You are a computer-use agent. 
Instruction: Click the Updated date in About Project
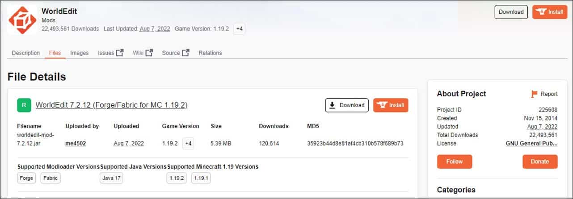[x=542, y=127]
